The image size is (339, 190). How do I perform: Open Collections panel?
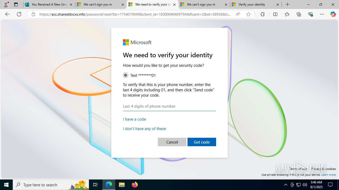tap(299, 14)
